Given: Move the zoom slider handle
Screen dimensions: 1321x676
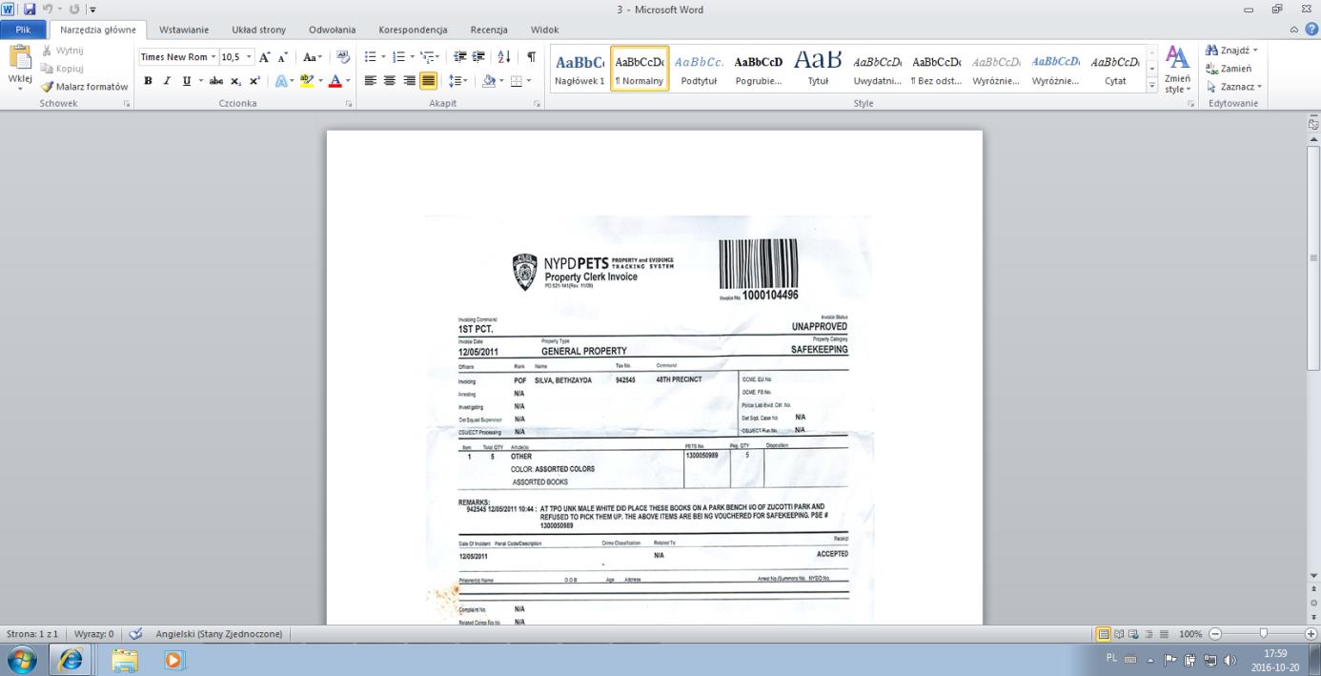Looking at the screenshot, I should [1264, 633].
